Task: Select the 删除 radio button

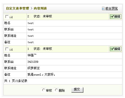Action: coord(56,90)
